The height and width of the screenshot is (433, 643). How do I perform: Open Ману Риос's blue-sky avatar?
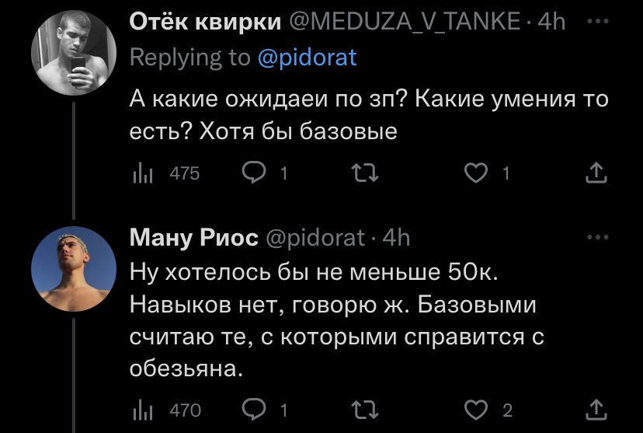coord(74,269)
